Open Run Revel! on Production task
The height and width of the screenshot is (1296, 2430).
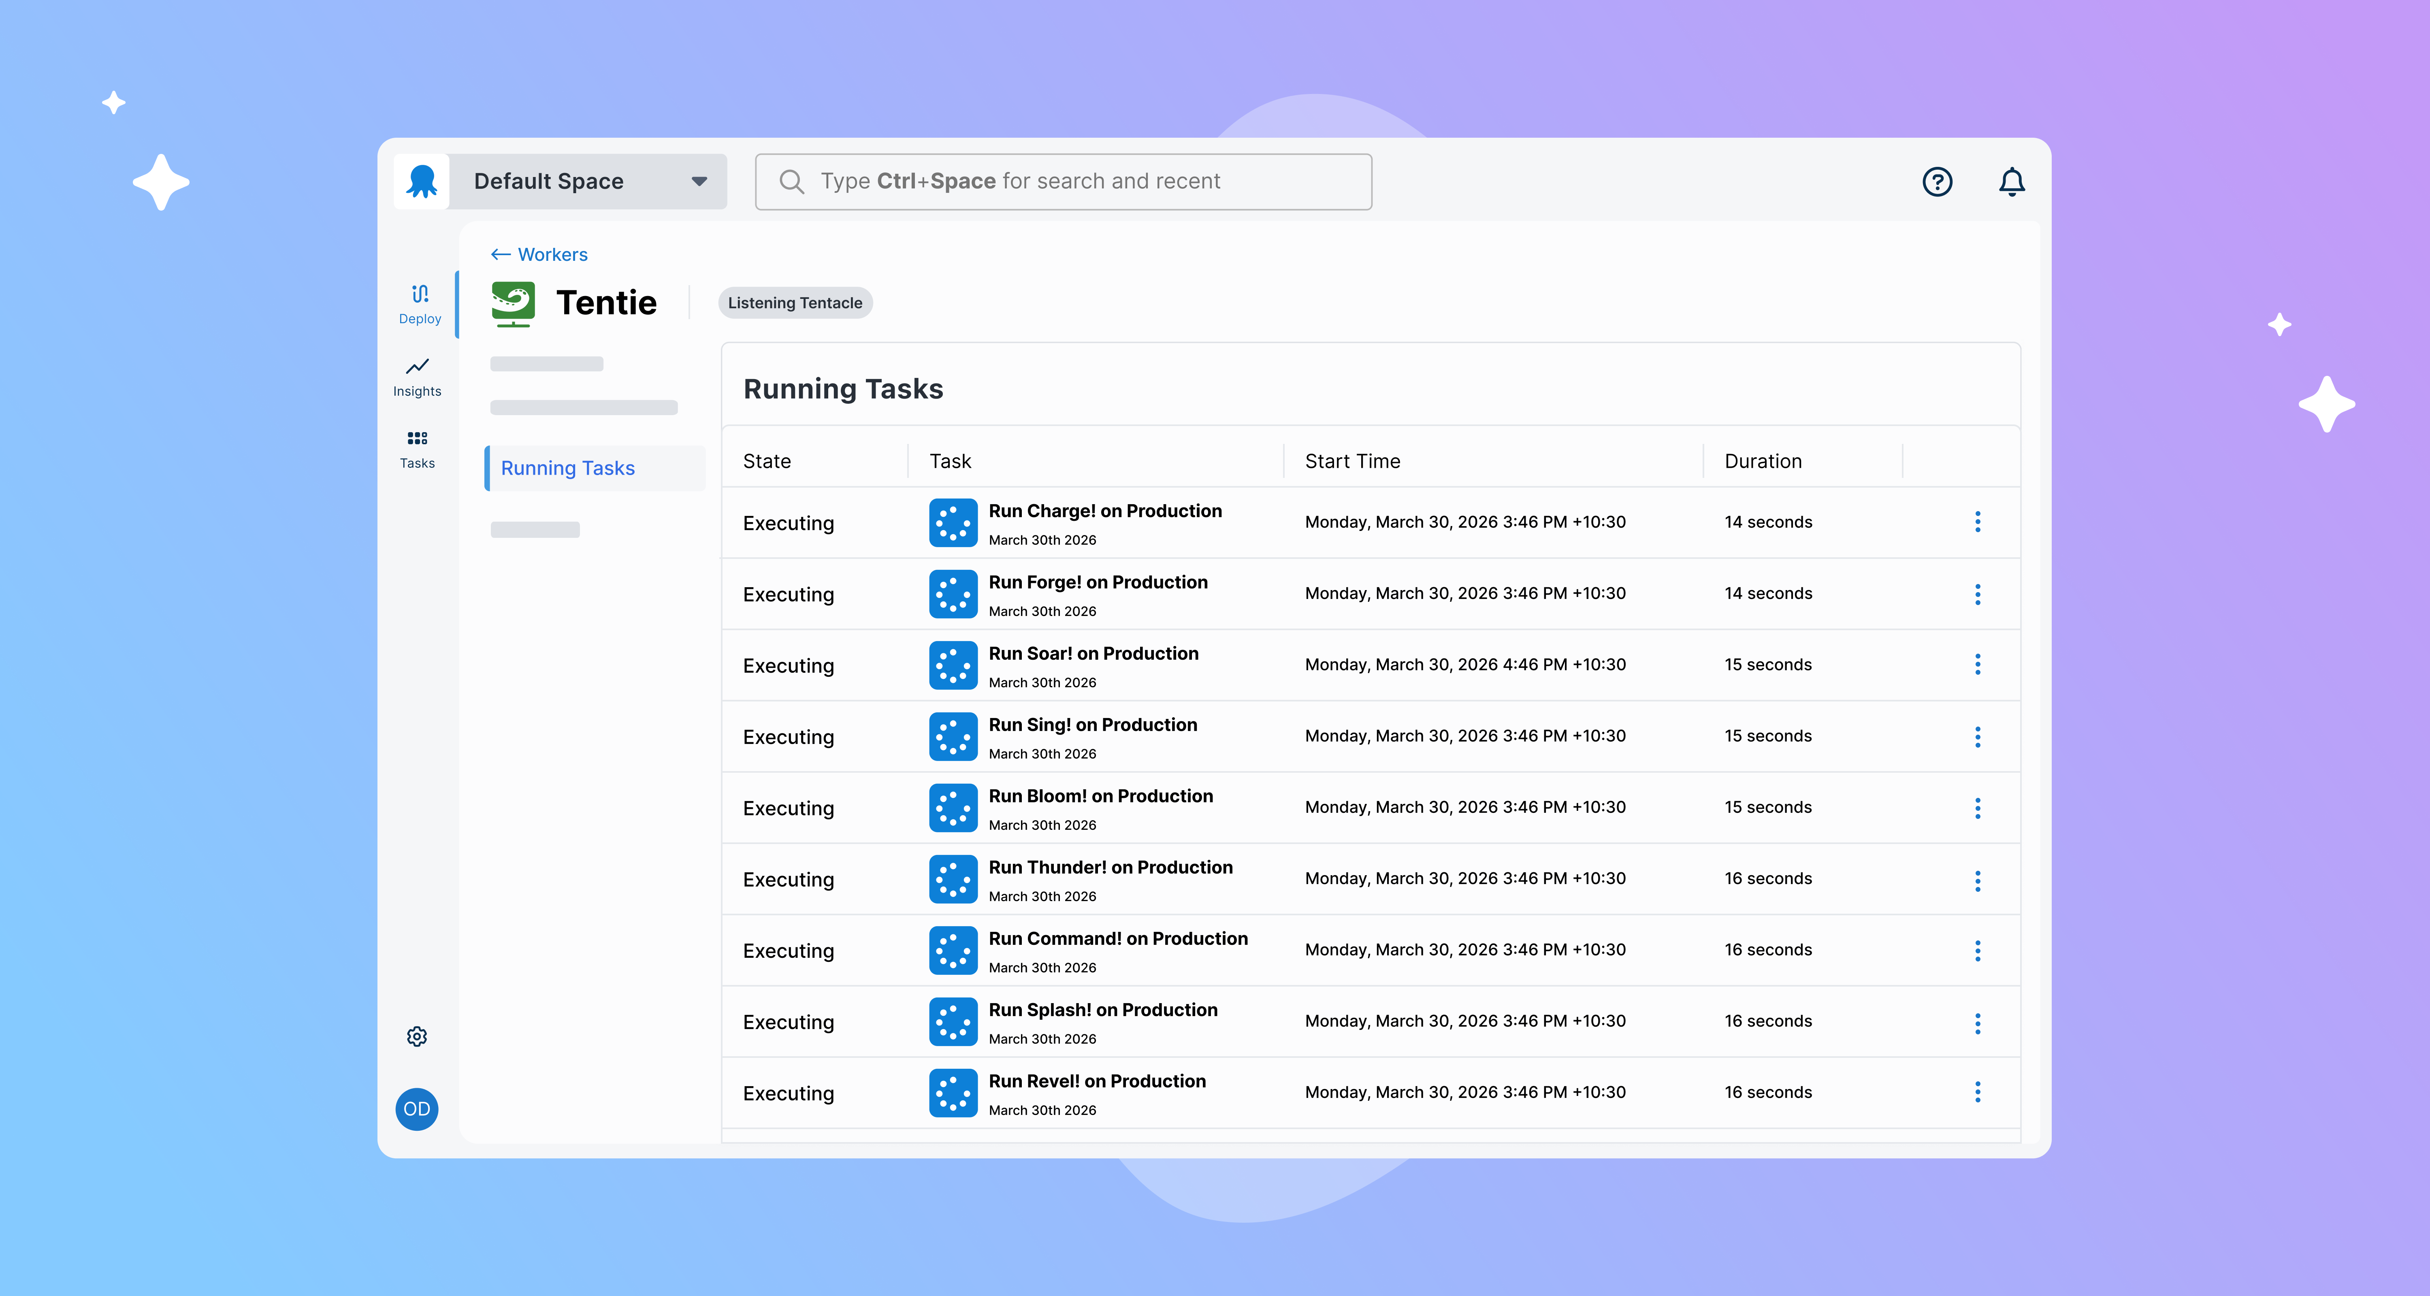(x=1097, y=1081)
